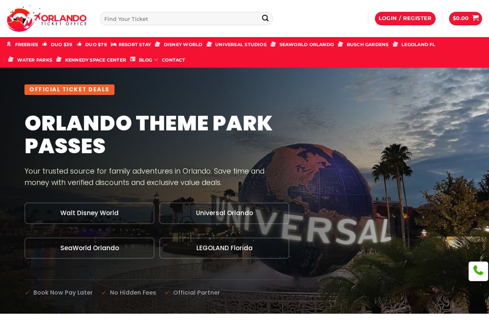Choose the LEGOLAND Florida button
Viewport: 489px width, 326px height.
tap(224, 248)
